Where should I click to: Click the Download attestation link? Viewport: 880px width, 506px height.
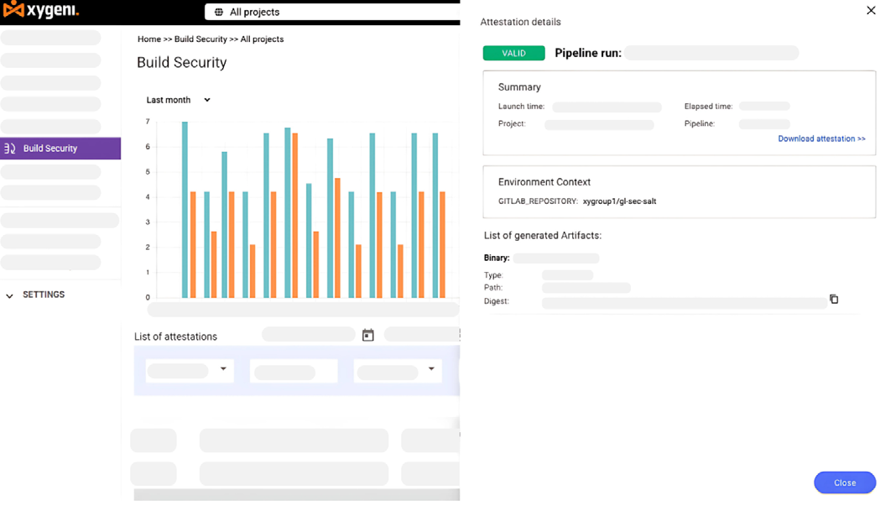pyautogui.click(x=821, y=138)
